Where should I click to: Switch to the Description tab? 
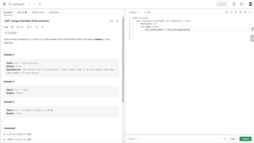(x=8, y=12)
